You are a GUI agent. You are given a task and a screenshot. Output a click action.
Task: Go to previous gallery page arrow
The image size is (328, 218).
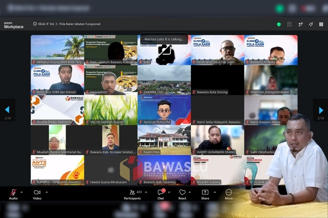pyautogui.click(x=8, y=110)
